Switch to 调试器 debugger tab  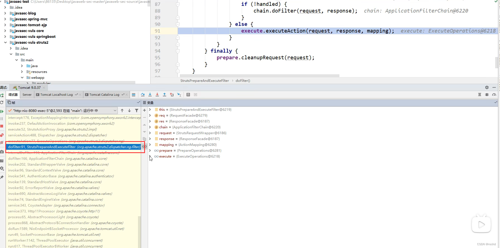tap(13, 95)
